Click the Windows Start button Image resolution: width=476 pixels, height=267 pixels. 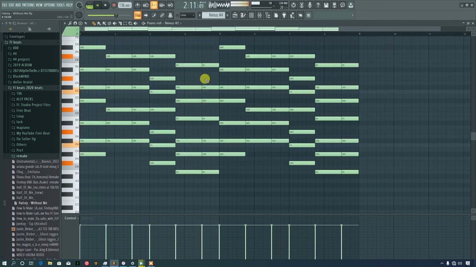point(4,263)
